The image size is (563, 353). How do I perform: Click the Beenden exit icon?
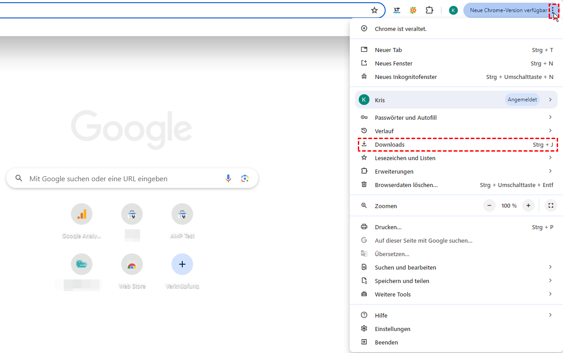pyautogui.click(x=364, y=342)
